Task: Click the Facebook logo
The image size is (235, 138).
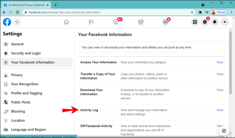Action: tap(7, 22)
